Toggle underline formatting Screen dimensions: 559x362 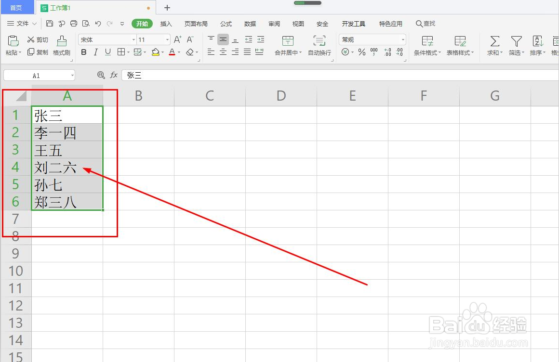click(x=108, y=52)
